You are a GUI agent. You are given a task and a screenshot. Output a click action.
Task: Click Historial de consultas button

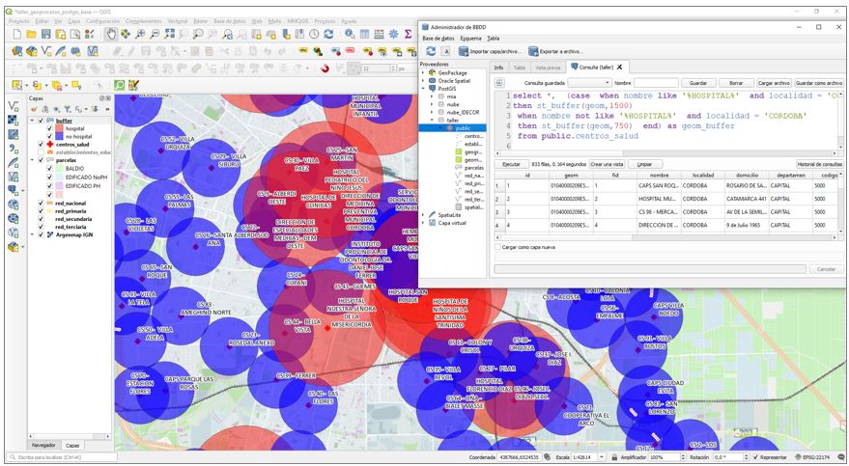819,164
